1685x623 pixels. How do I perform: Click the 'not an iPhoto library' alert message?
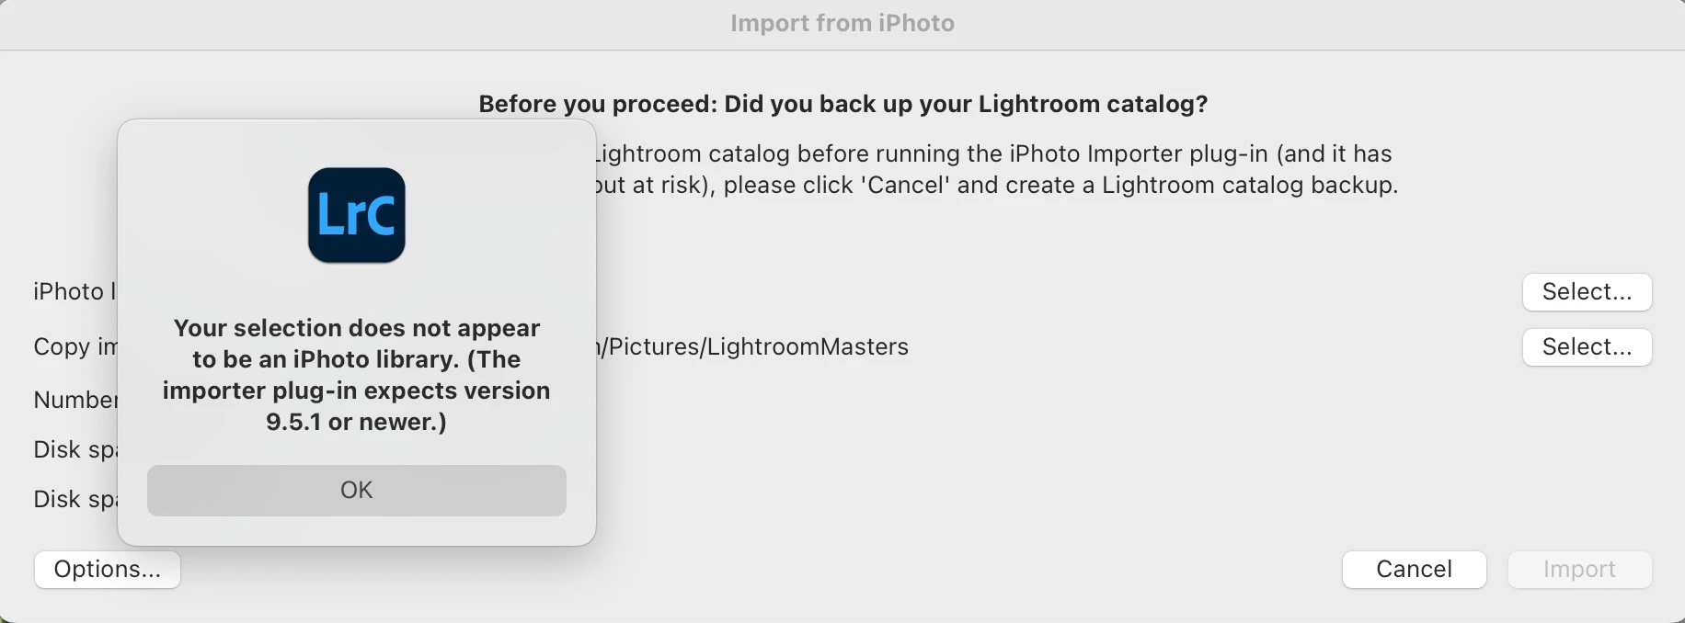pyautogui.click(x=357, y=375)
